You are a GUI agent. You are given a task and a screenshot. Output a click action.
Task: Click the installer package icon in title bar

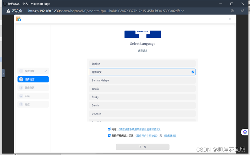18,19
